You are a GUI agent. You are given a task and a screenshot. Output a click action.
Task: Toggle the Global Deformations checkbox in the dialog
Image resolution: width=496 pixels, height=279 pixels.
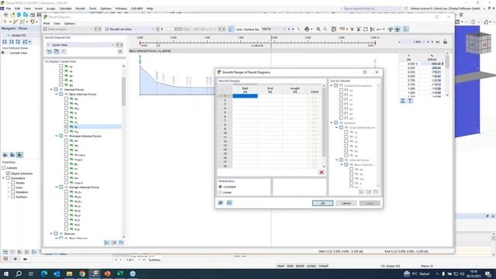click(336, 86)
